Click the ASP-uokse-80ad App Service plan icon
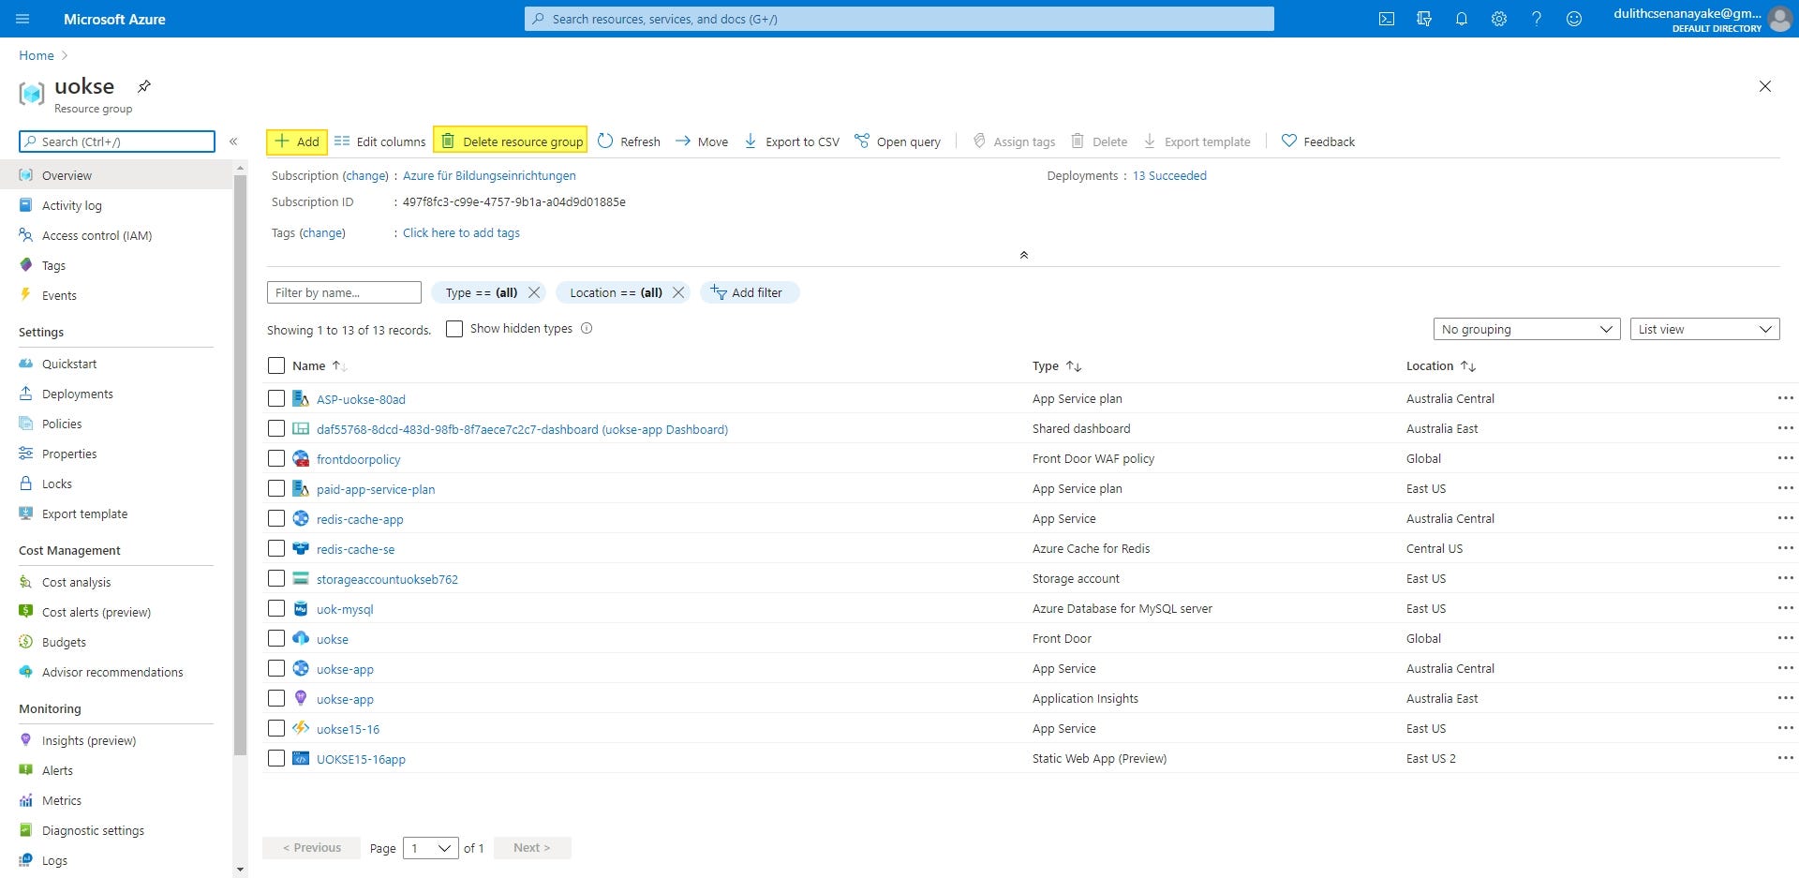The height and width of the screenshot is (878, 1799). pos(301,398)
